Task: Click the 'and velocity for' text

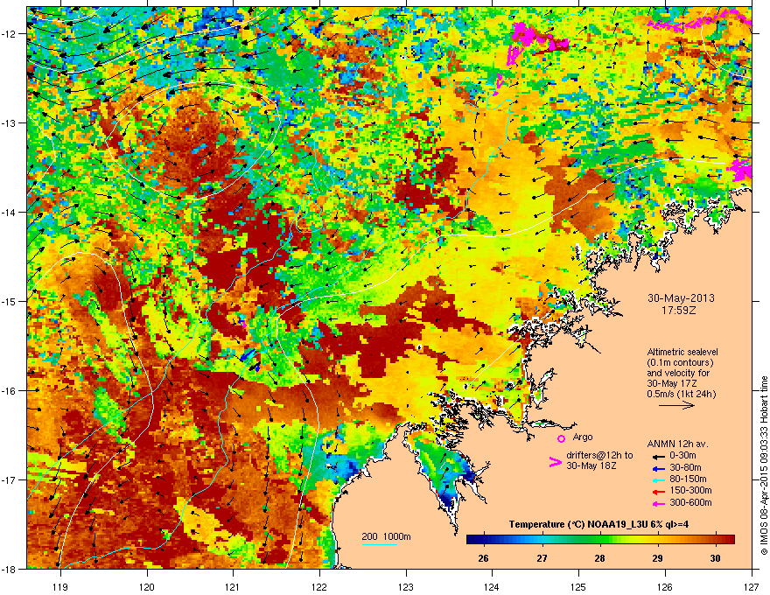Action: click(677, 373)
